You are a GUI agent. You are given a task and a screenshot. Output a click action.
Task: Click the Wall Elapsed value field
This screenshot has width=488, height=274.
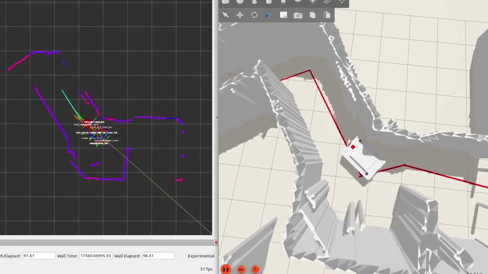tap(158, 256)
